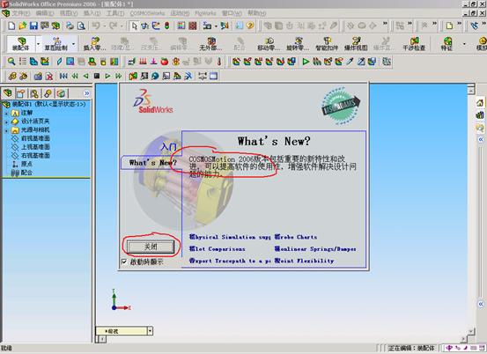487x354 pixels.
Task: Click the 旋转零... Rotate Component icon
Action: coord(298,43)
